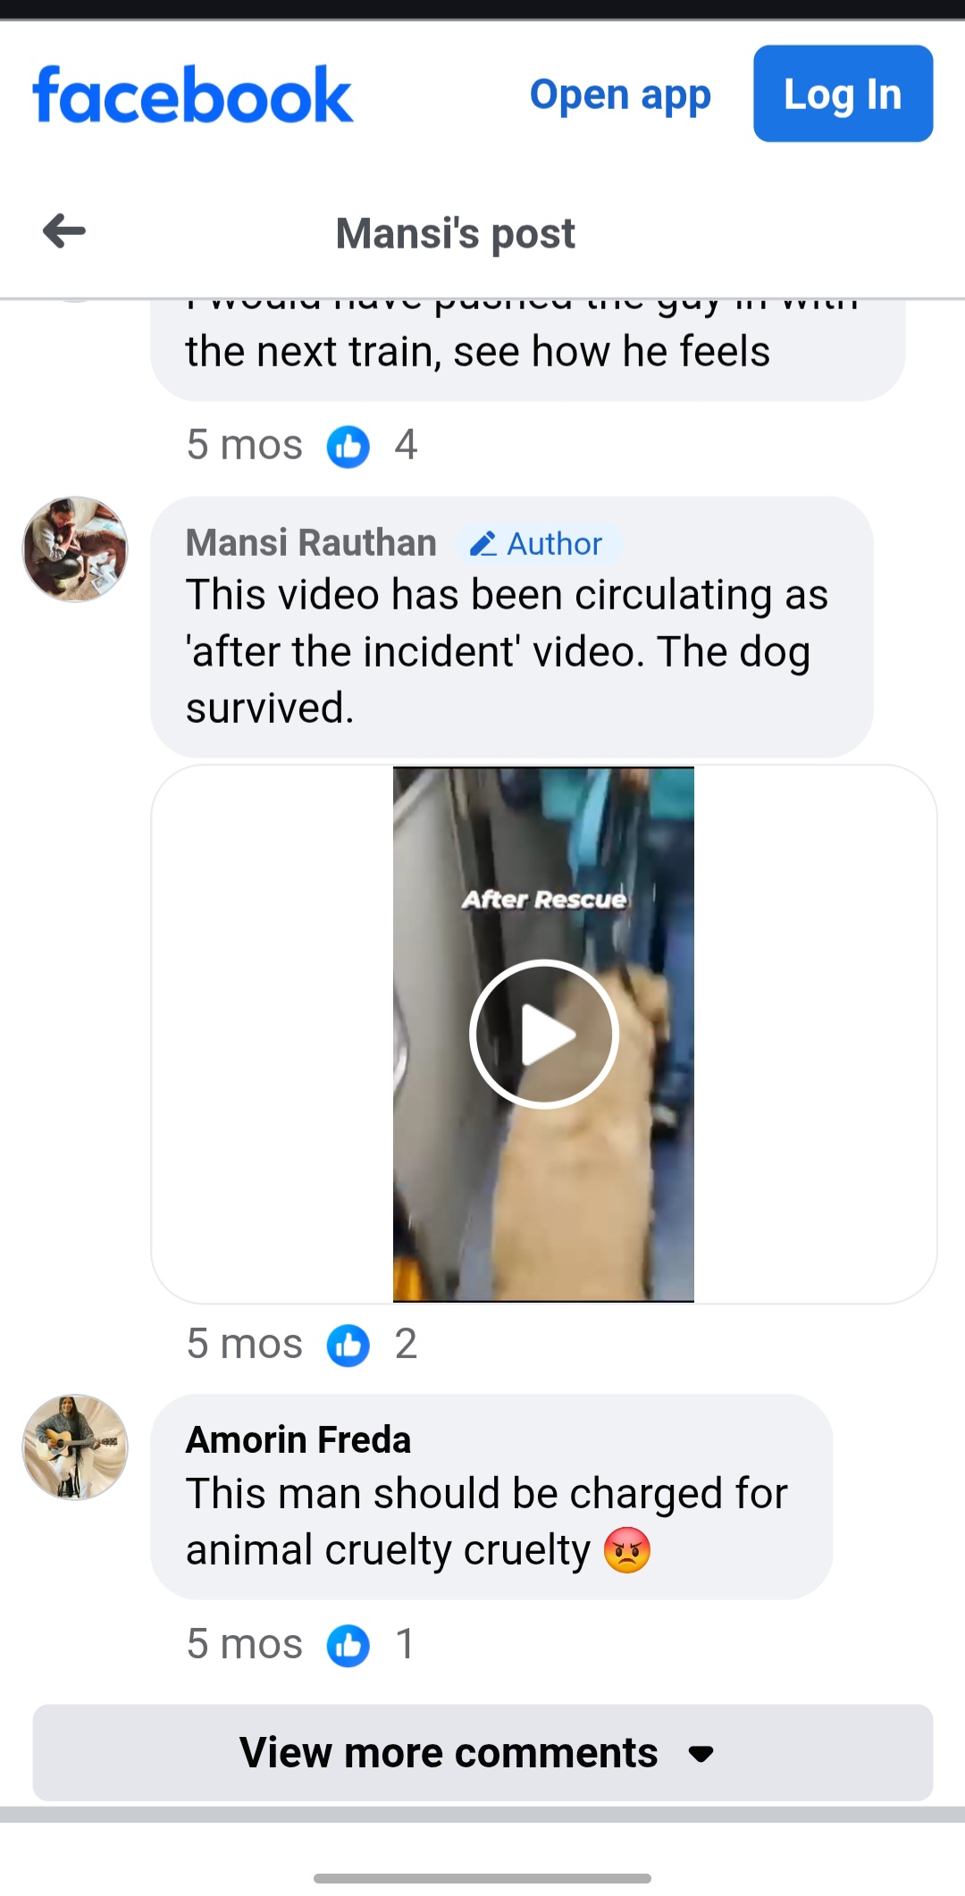Open Amorin Freda's profile picture
Image resolution: width=965 pixels, height=1896 pixels.
coord(75,1447)
